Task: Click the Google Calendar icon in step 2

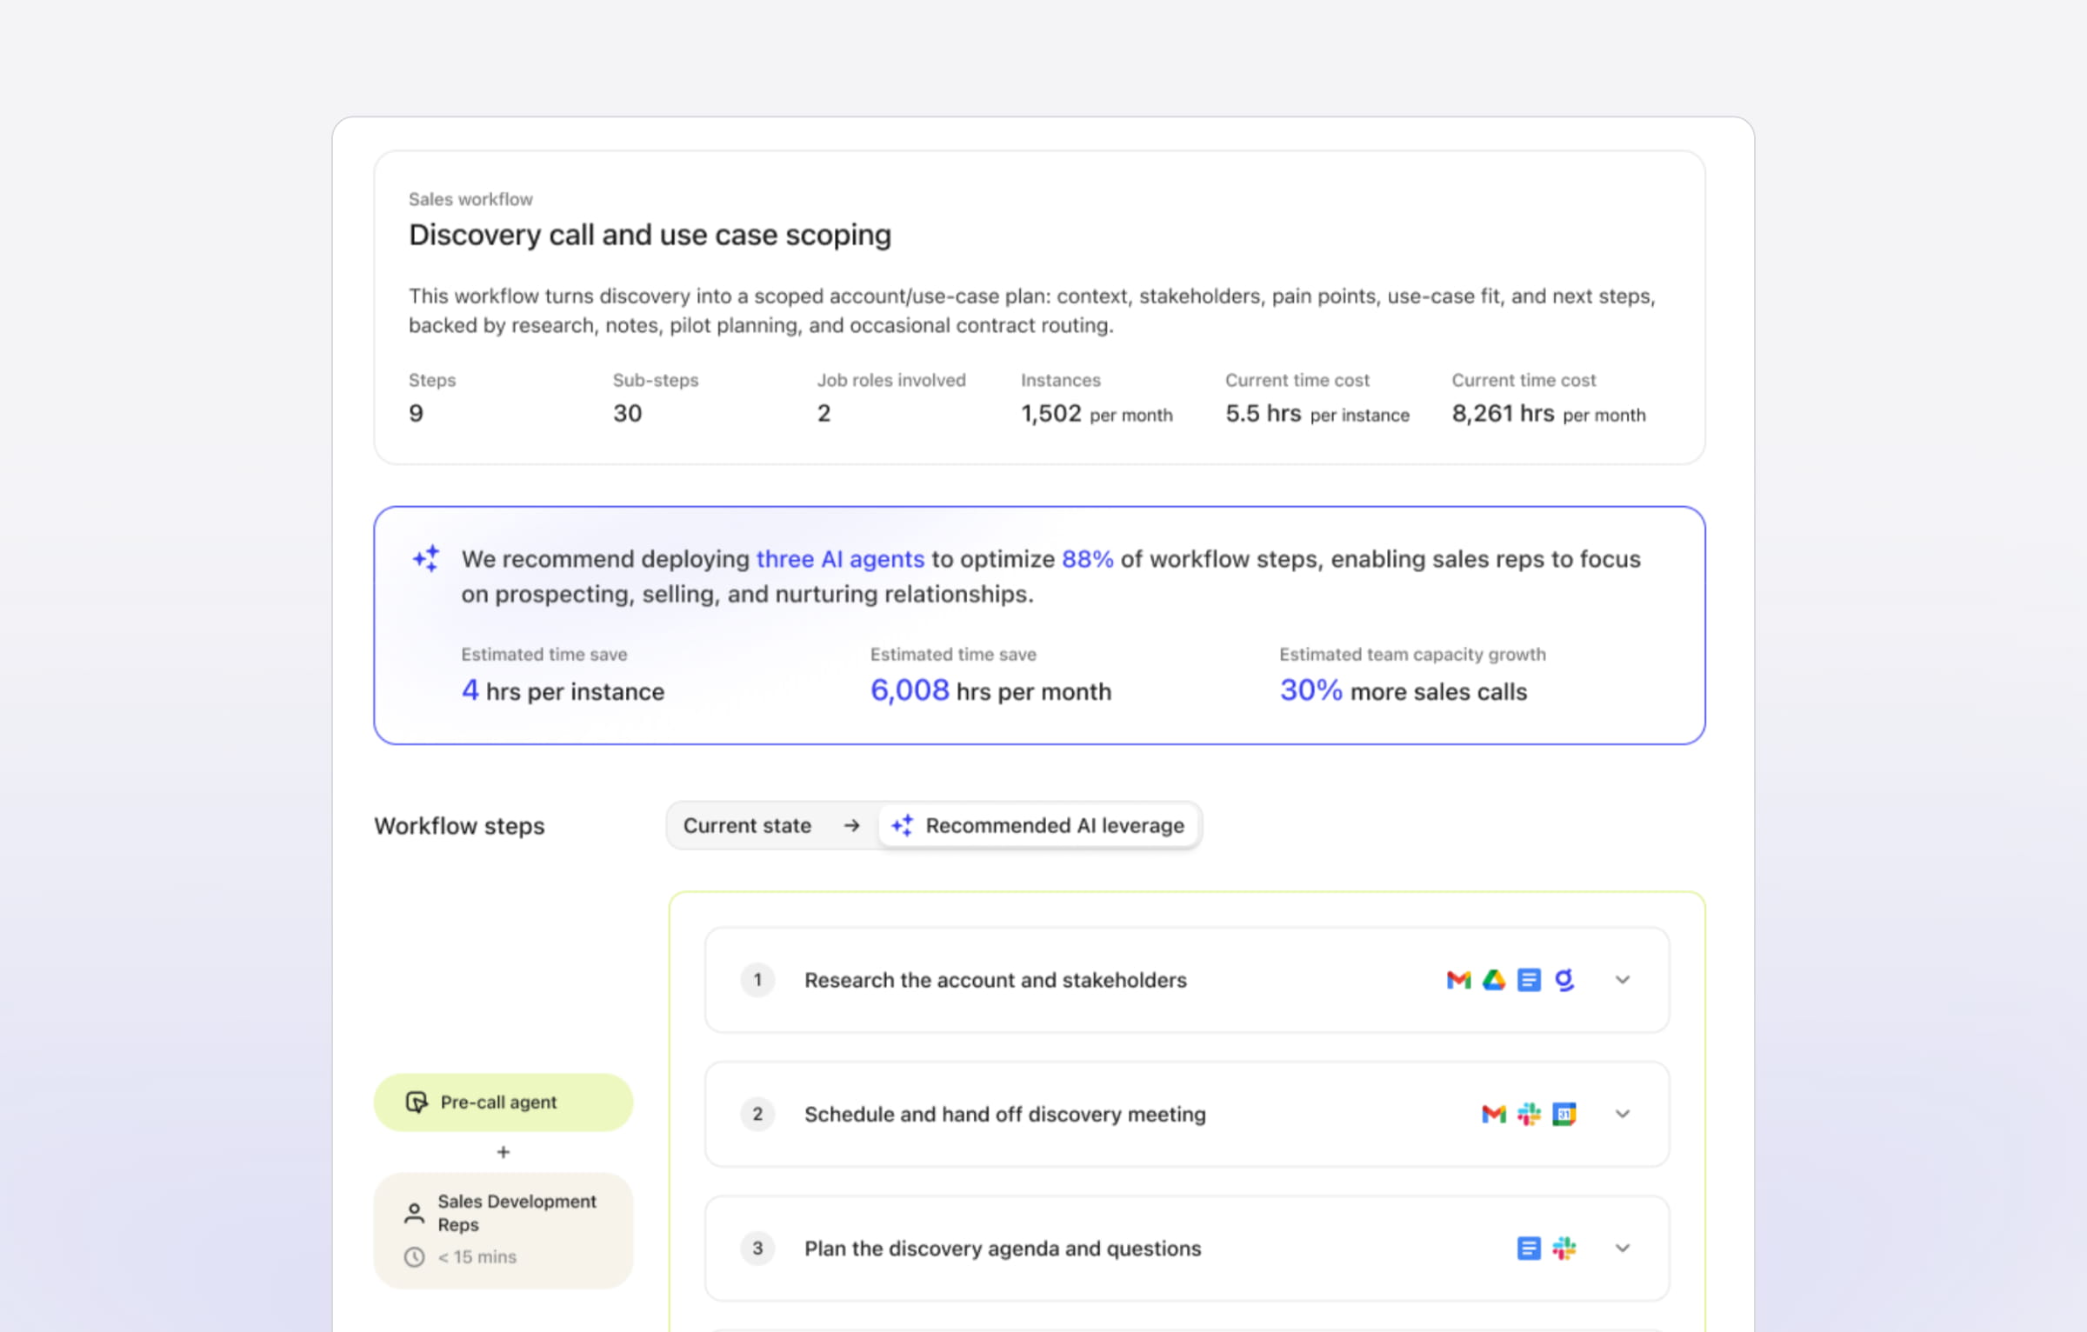Action: [x=1564, y=1114]
